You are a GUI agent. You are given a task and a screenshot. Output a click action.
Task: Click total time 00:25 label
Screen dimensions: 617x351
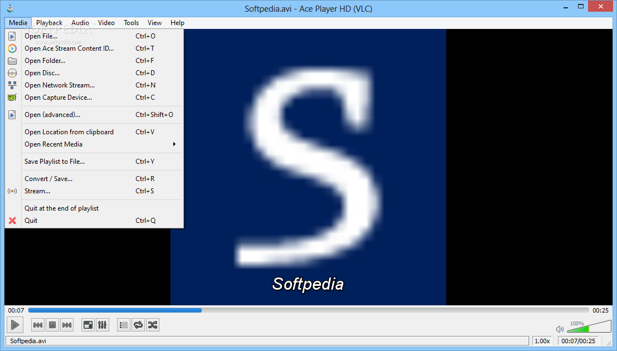coord(600,310)
